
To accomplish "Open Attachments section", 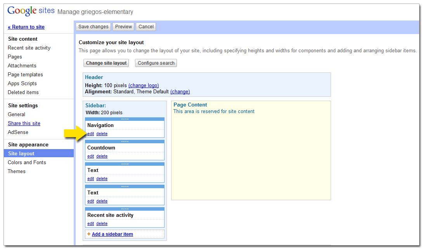I will click(22, 66).
